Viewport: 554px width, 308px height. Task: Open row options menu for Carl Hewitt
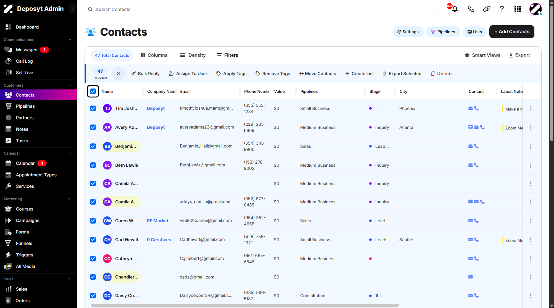[x=531, y=240]
